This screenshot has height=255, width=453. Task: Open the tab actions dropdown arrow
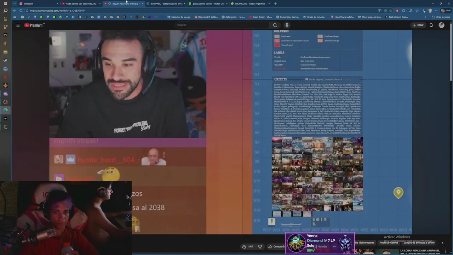tap(14, 4)
